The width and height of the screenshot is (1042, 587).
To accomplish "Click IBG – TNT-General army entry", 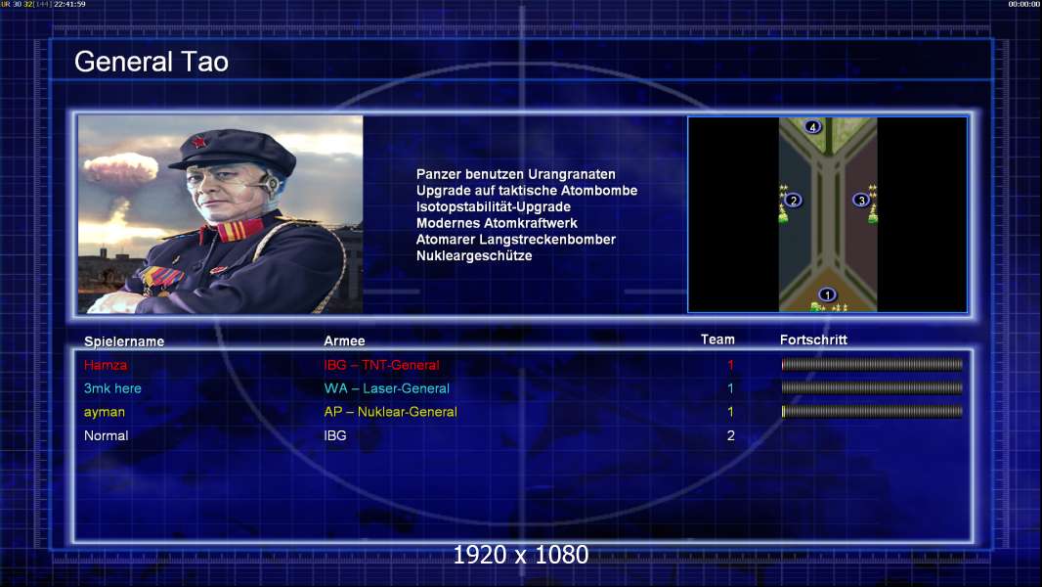I will coord(381,365).
